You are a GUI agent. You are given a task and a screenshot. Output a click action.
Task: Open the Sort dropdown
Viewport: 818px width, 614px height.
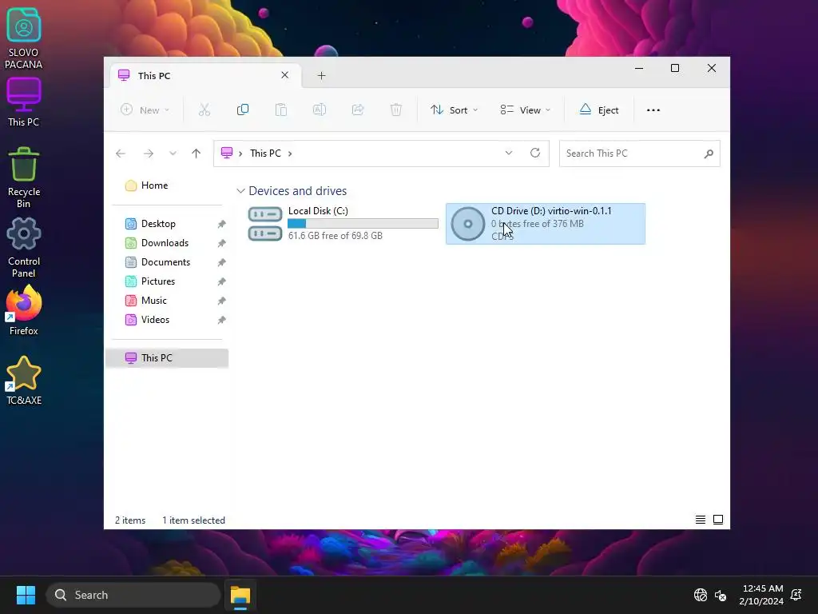point(454,110)
